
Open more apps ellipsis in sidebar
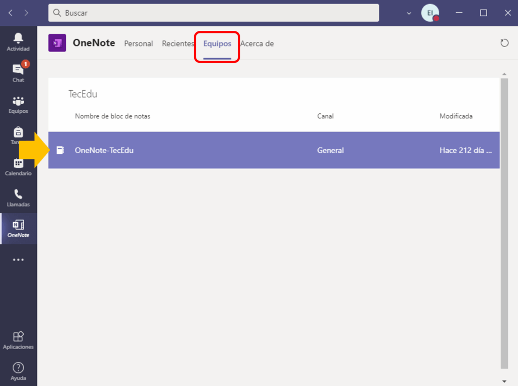pyautogui.click(x=18, y=260)
